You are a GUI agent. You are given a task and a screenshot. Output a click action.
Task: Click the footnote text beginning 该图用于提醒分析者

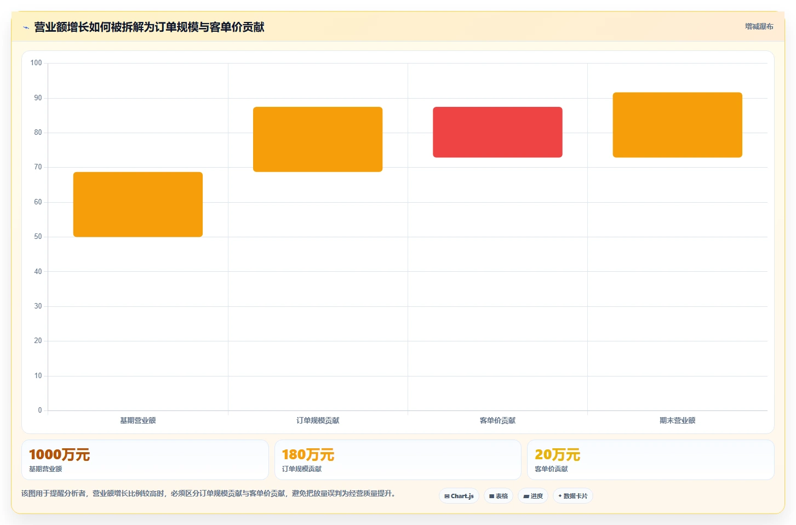(x=208, y=493)
